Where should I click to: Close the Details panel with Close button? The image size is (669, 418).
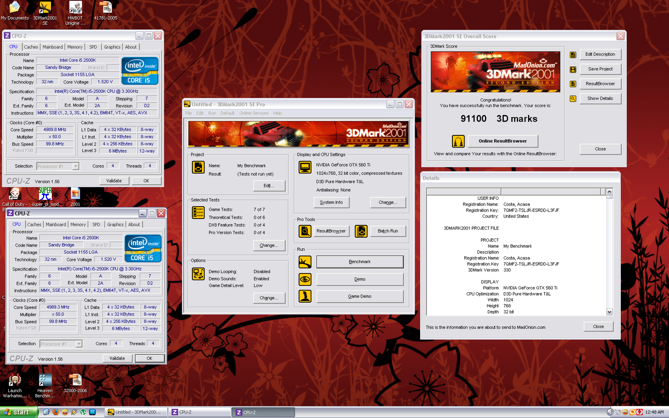click(598, 327)
